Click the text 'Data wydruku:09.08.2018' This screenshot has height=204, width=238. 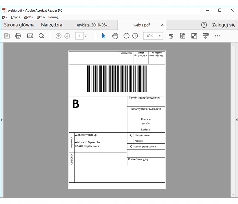point(146,109)
